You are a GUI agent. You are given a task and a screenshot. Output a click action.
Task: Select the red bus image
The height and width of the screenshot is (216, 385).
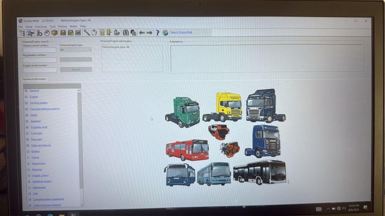(x=187, y=150)
